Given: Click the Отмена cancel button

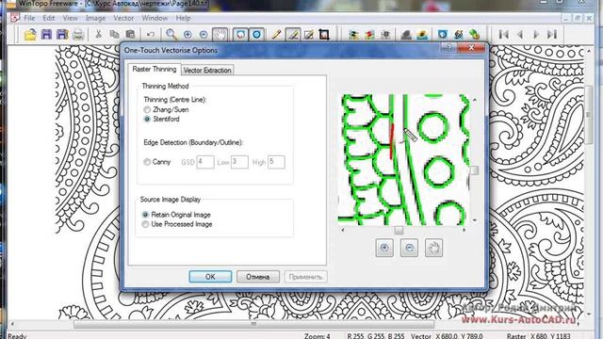Looking at the screenshot, I should click(257, 277).
